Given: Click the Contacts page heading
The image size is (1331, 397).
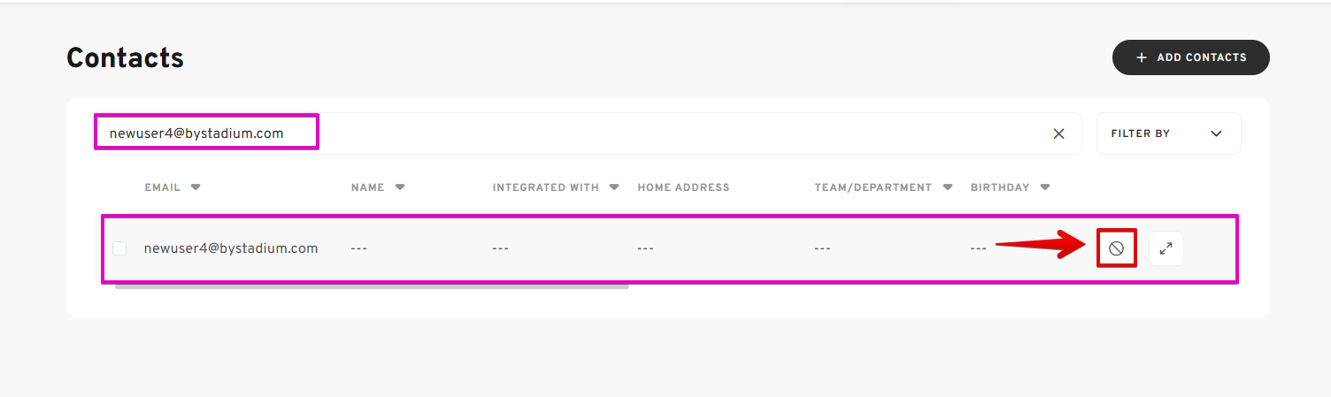Looking at the screenshot, I should (125, 58).
